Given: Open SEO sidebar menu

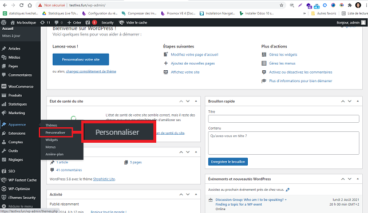Looking at the screenshot, I should (11, 171).
